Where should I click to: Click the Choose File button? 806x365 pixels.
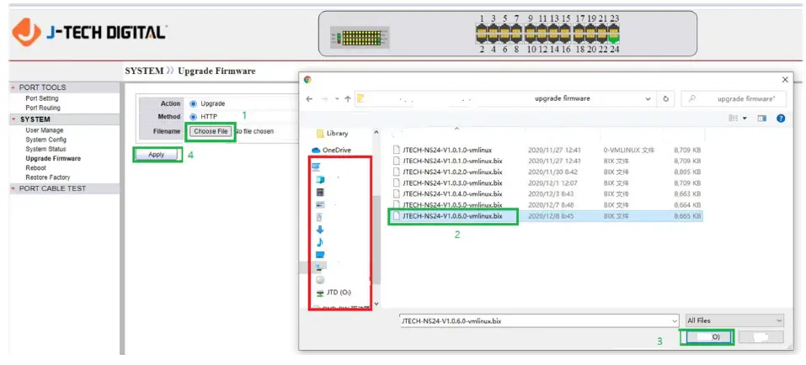(211, 131)
